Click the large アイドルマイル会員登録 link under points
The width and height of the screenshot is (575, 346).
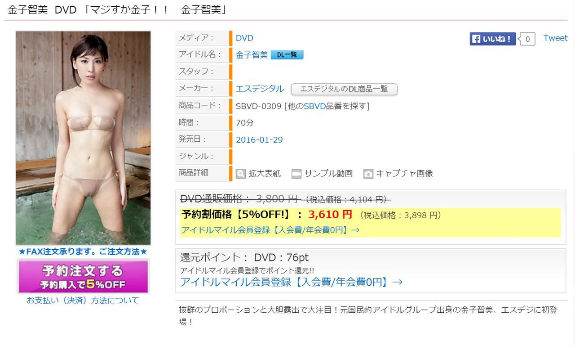coord(291,282)
